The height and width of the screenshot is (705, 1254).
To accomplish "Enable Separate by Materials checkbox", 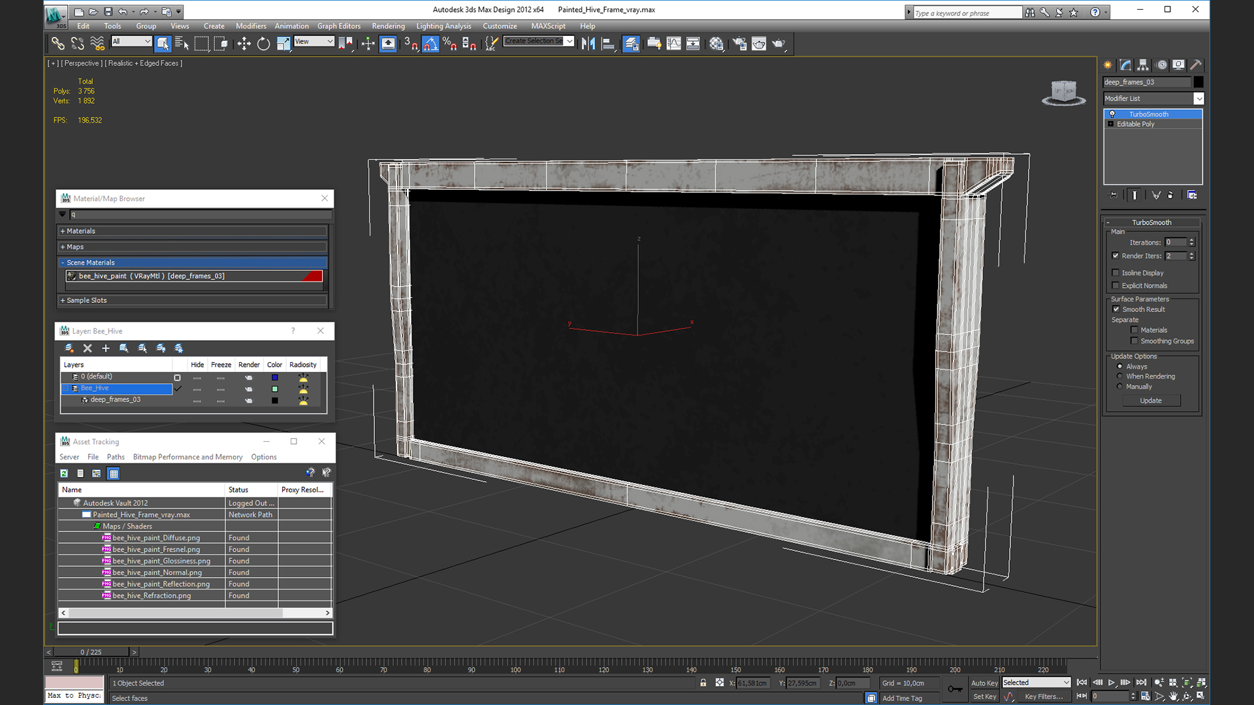I will click(1134, 330).
